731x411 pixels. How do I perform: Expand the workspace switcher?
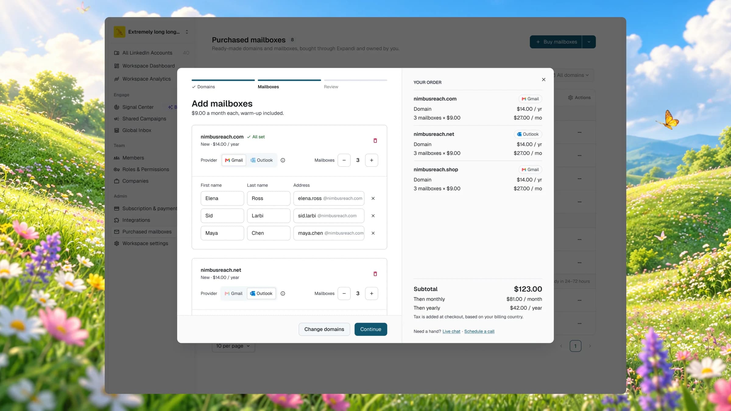coord(152,32)
